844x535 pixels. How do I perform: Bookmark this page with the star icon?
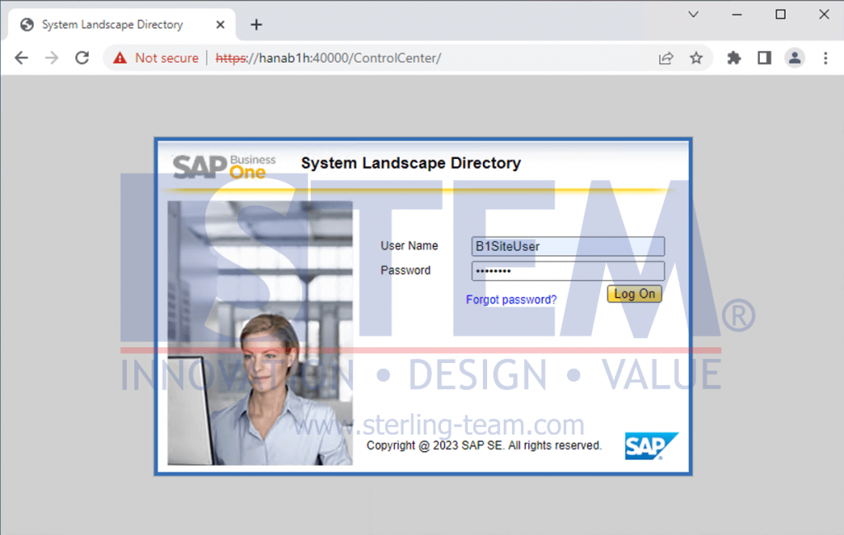[x=696, y=58]
